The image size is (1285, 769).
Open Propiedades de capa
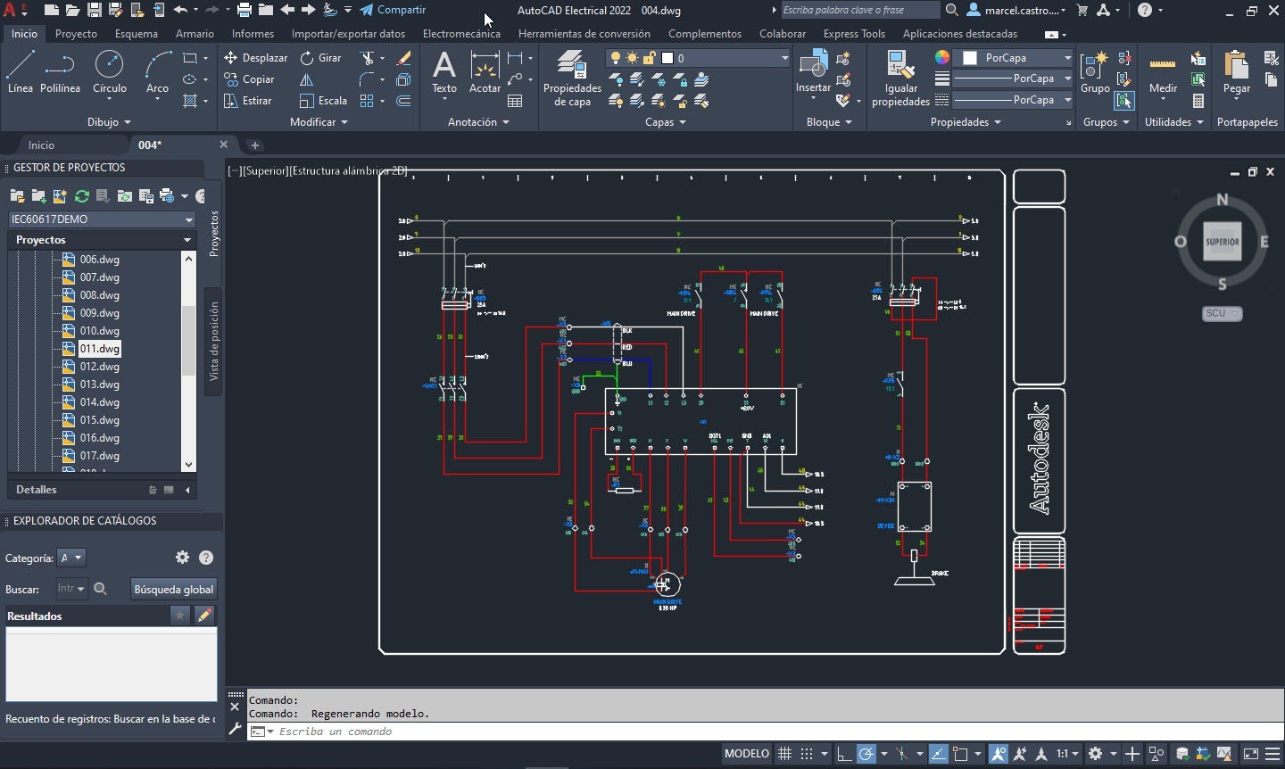point(572,79)
